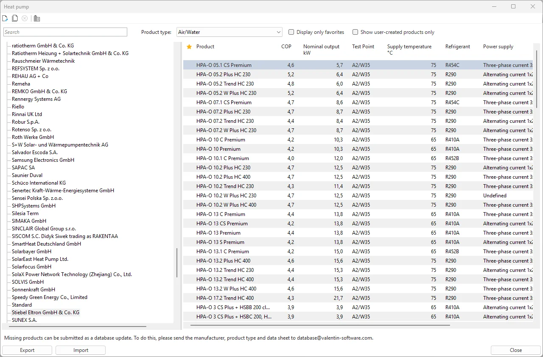Click the edit product toolbar icon

click(5, 18)
